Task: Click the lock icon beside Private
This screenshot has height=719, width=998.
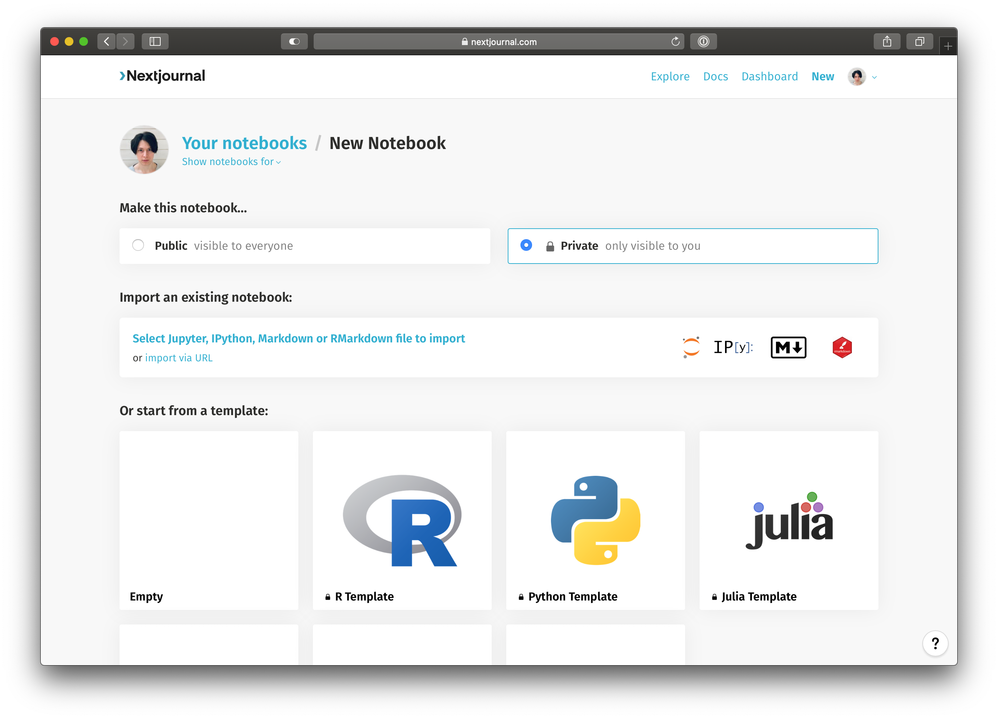Action: (550, 246)
